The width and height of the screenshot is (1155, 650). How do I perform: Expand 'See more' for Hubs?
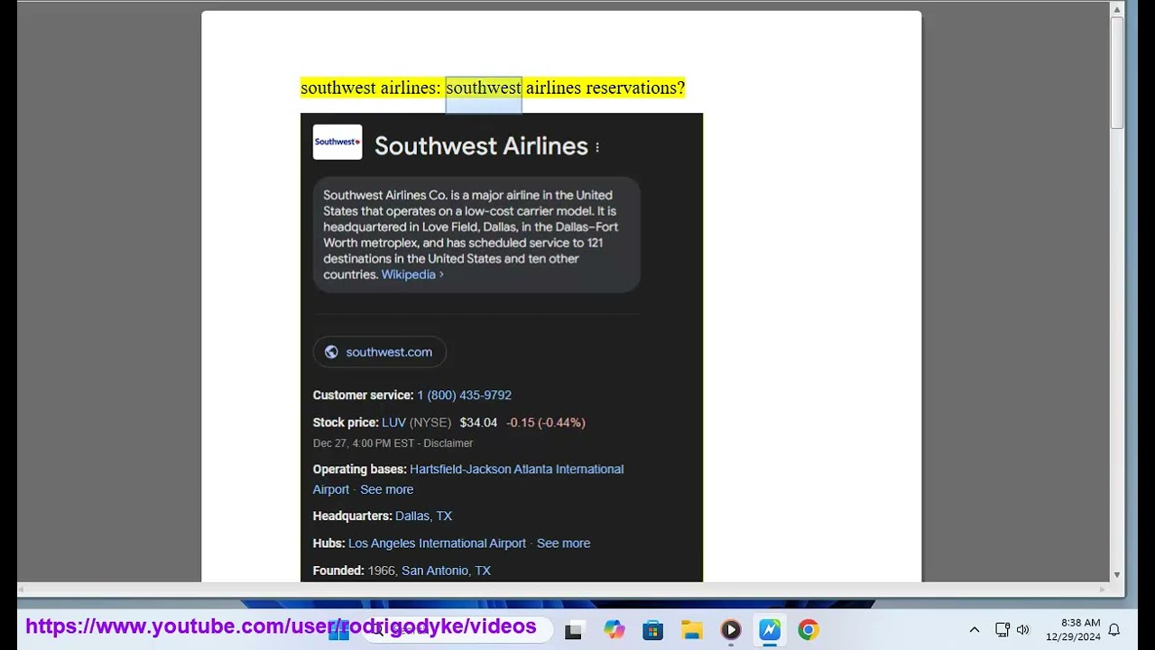tap(563, 543)
